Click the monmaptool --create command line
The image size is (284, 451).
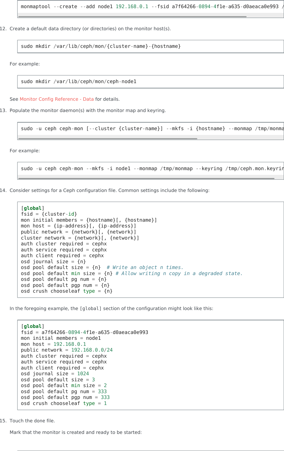(152, 7)
